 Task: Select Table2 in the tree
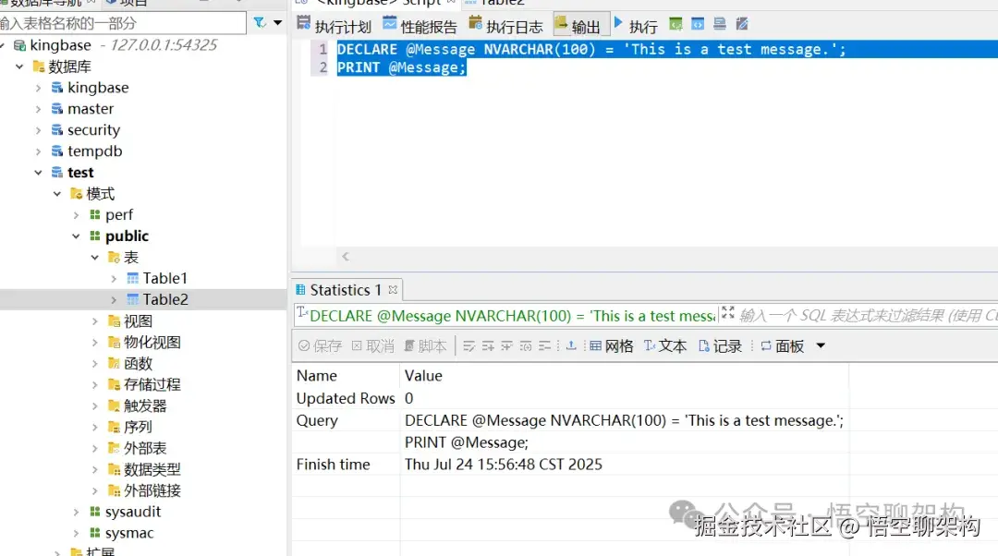tap(165, 299)
